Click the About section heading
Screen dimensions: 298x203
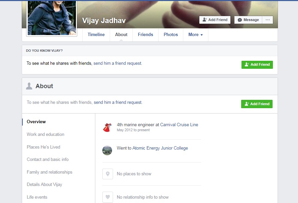[44, 86]
